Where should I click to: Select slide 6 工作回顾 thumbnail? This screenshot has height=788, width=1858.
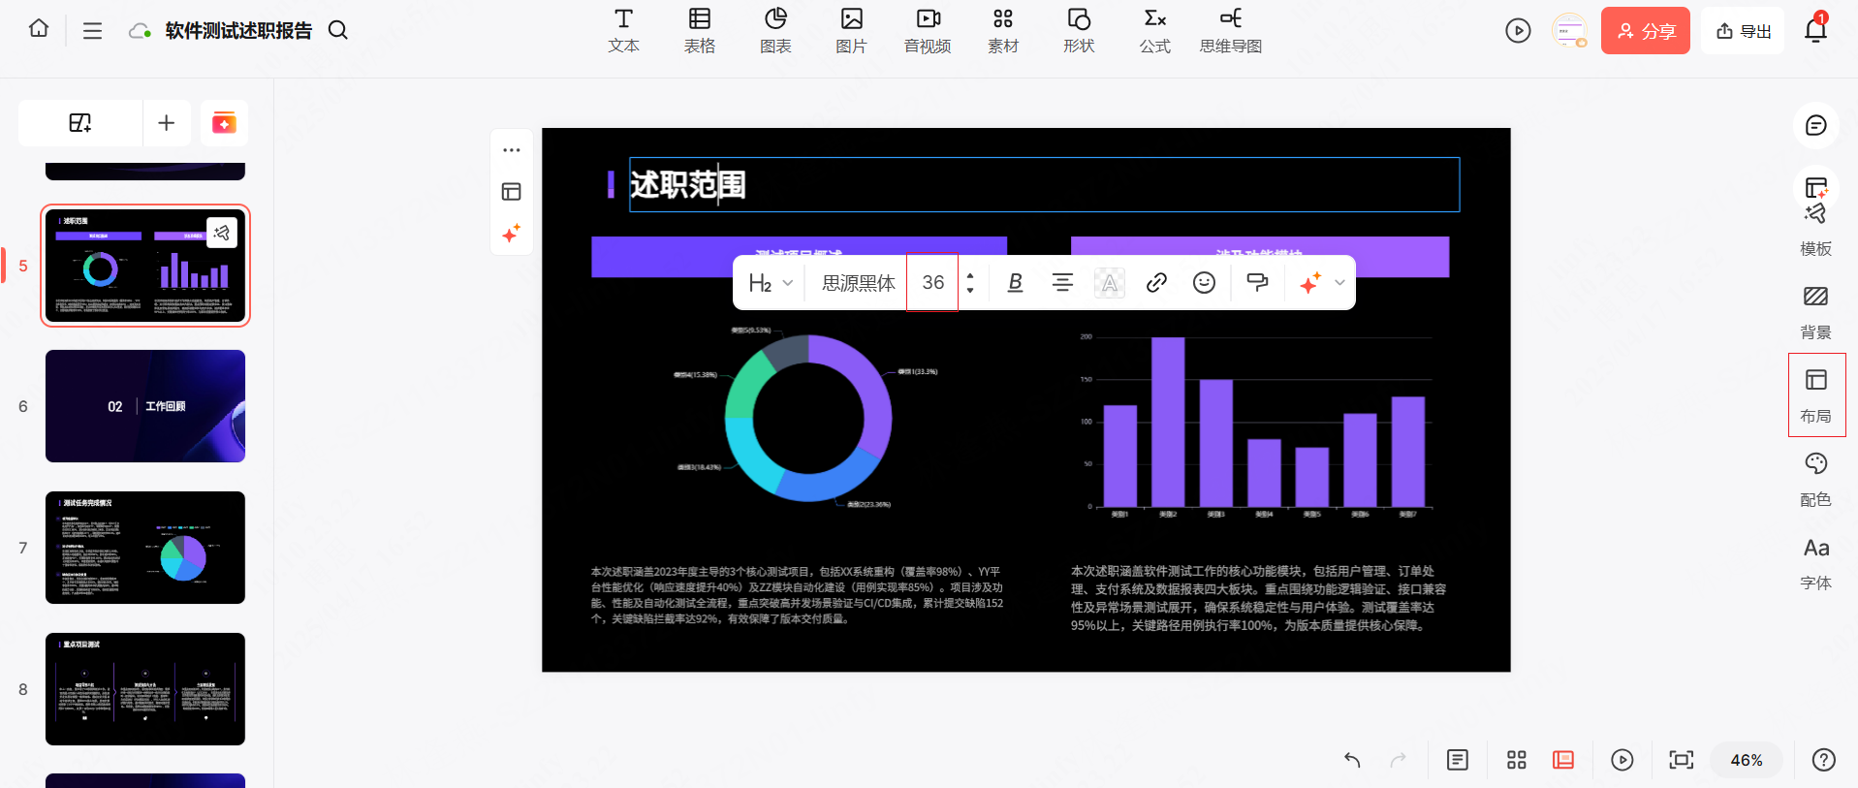click(145, 406)
